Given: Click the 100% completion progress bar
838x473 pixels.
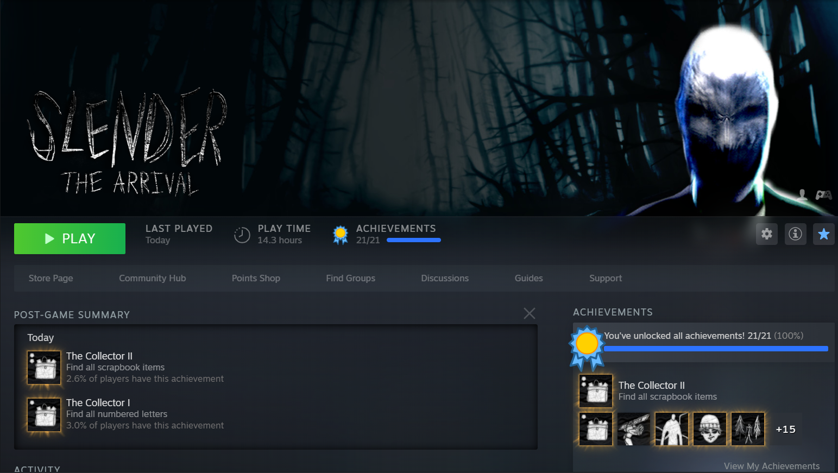Looking at the screenshot, I should click(x=716, y=349).
